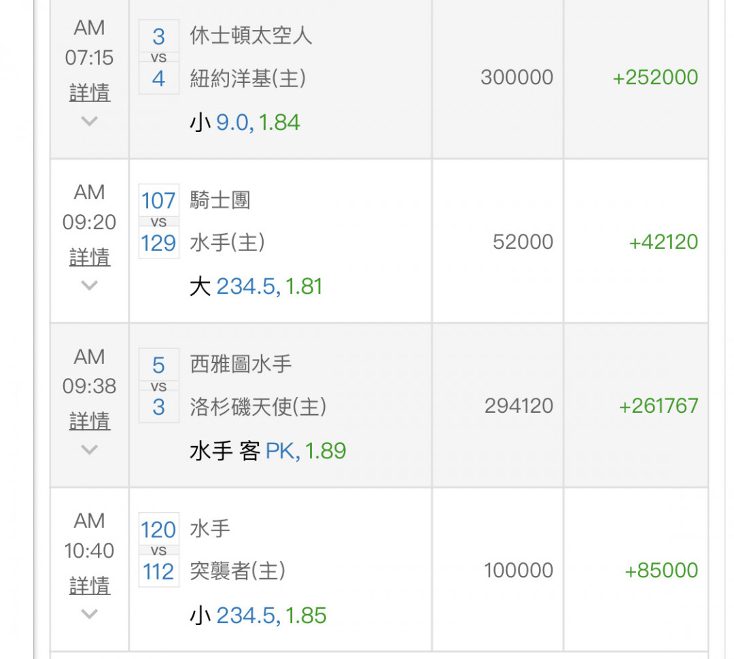Click bet amount 52000

click(523, 241)
